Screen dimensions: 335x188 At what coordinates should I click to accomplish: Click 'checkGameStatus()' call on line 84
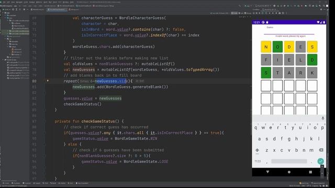(x=83, y=104)
